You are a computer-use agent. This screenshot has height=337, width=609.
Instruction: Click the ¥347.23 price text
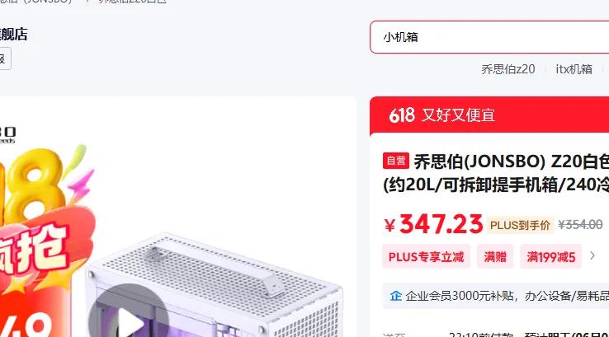(433, 224)
